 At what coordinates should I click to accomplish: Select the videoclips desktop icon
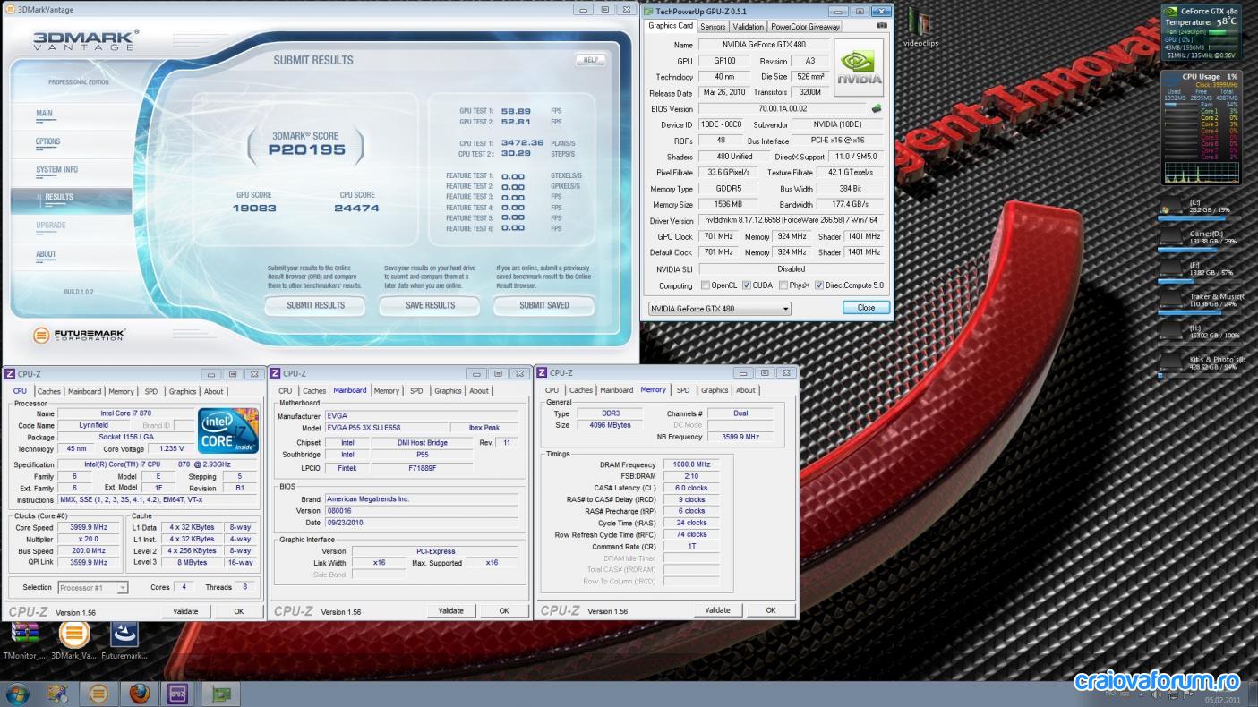coord(920,21)
